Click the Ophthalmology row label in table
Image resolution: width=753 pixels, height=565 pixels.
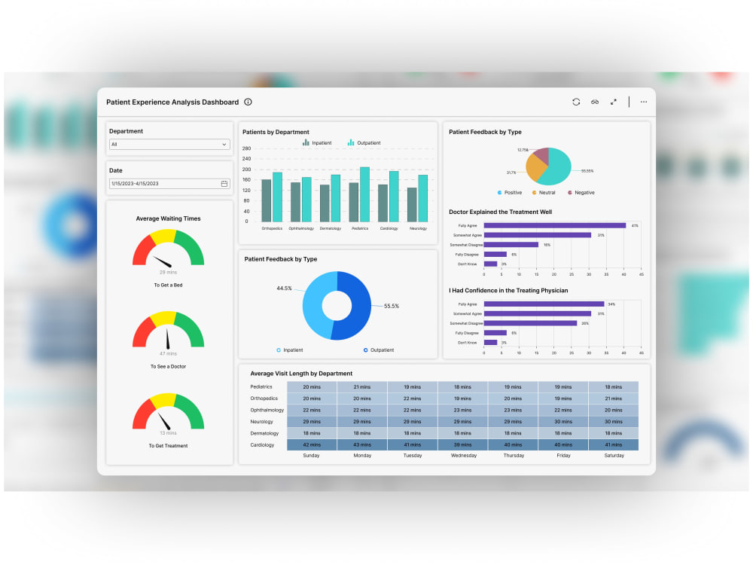coord(267,411)
